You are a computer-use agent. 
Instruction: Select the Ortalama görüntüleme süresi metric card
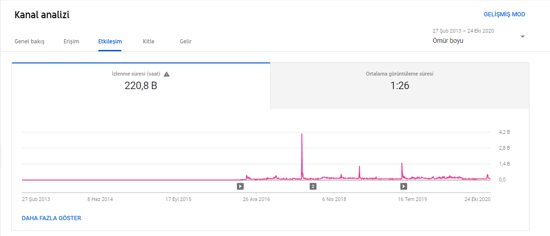(x=400, y=86)
